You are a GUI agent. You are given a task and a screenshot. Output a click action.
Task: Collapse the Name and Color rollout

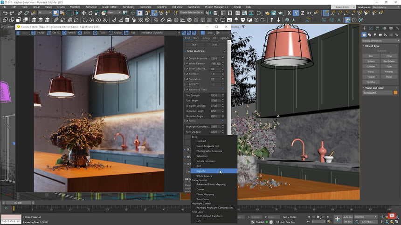364,88
